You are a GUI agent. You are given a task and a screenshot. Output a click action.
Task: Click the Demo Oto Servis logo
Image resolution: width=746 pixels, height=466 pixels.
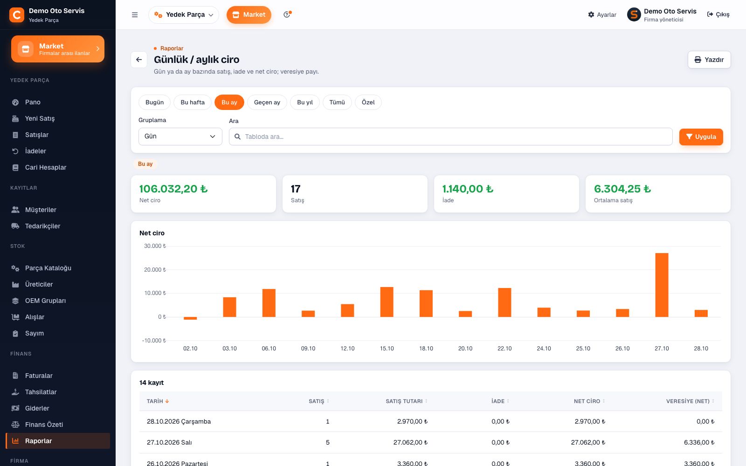(17, 15)
